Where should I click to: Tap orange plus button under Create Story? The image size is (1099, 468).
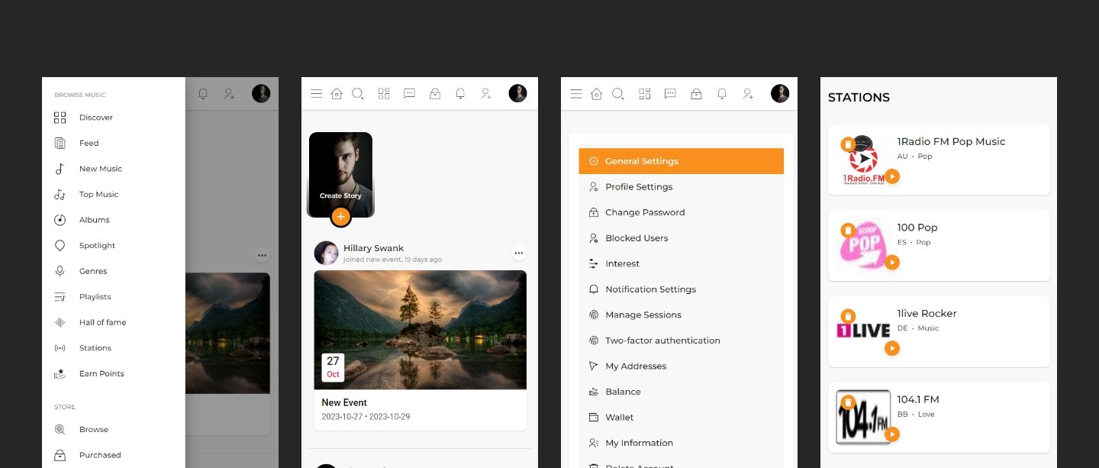pos(340,217)
